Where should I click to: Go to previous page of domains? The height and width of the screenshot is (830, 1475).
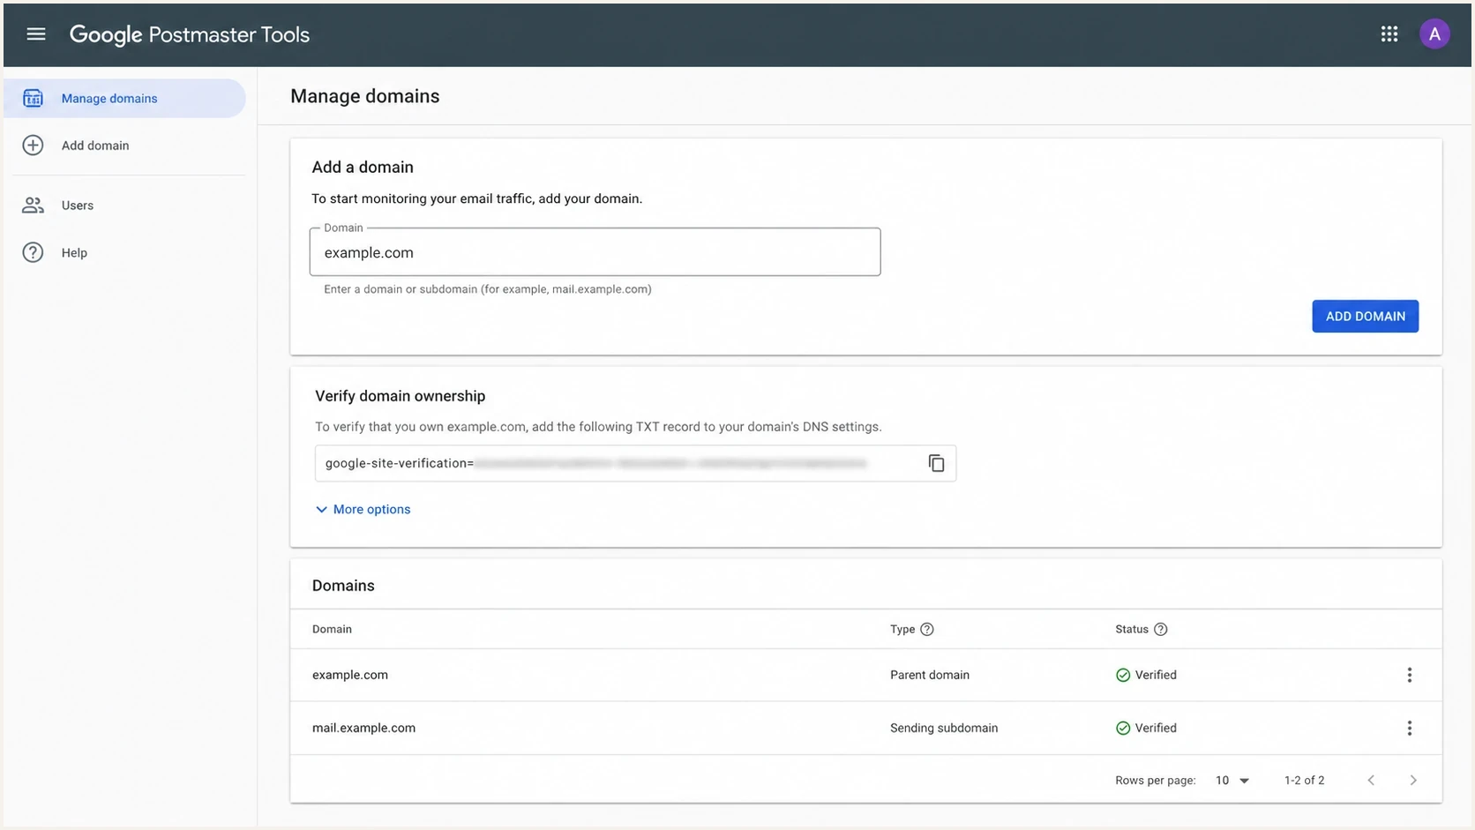1371,780
